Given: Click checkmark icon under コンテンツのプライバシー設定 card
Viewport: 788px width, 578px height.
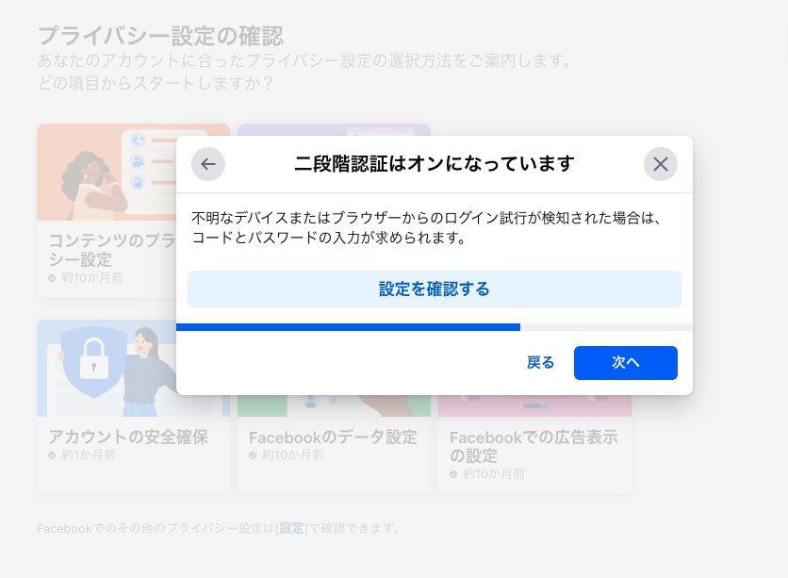Looking at the screenshot, I should [x=52, y=278].
